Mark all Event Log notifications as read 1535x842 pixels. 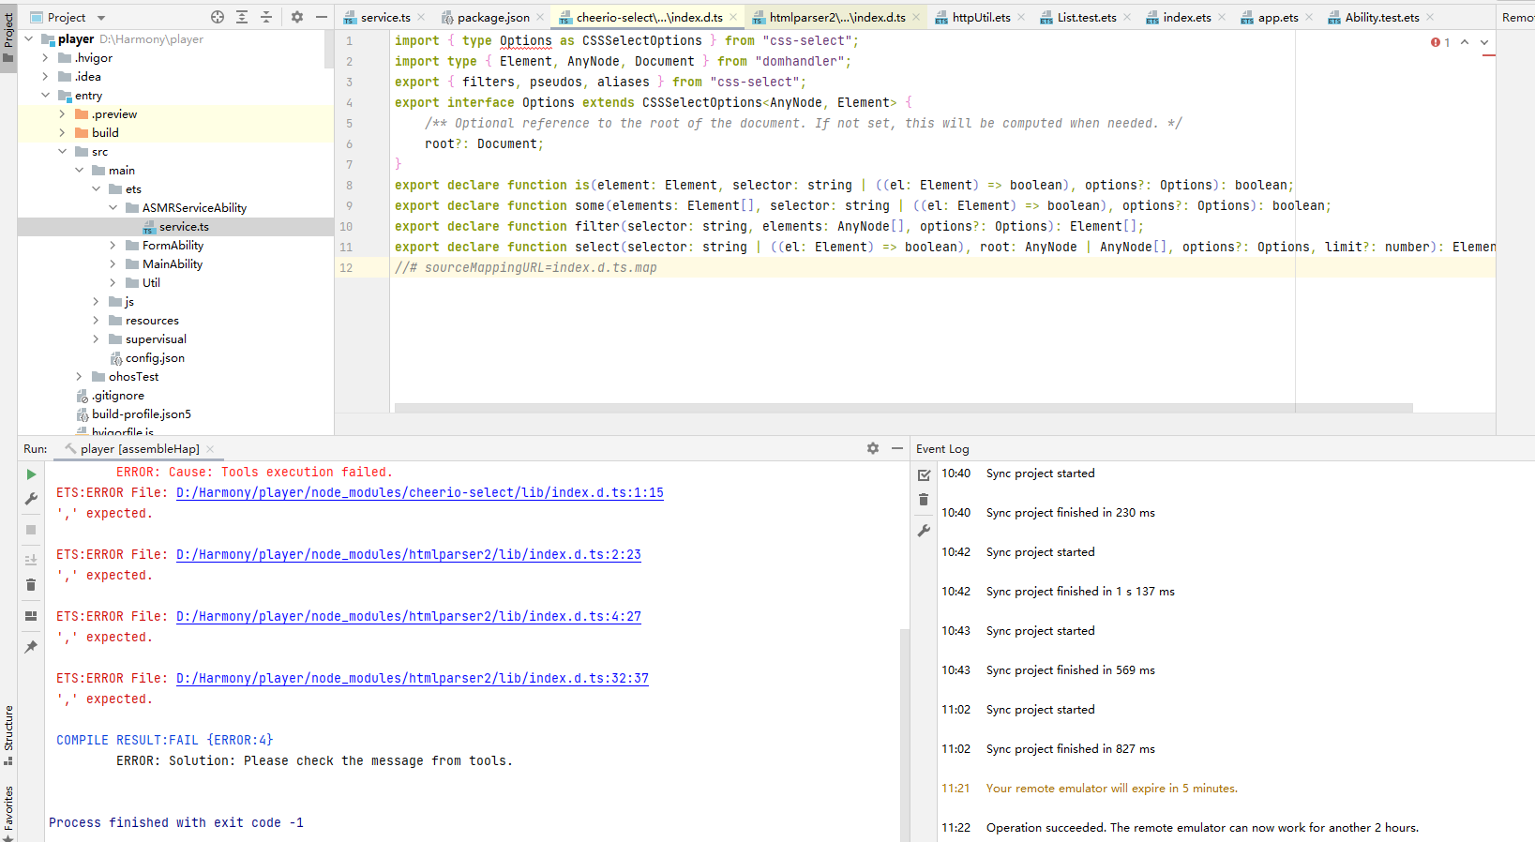pos(924,475)
